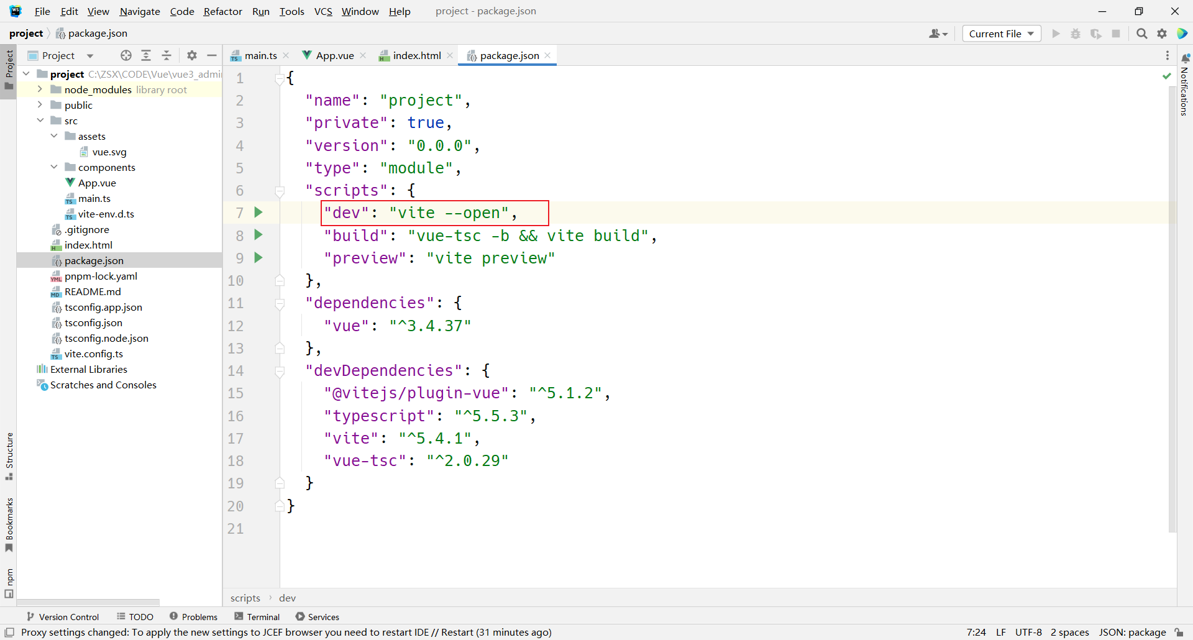Open the user account icon dropdown
The height and width of the screenshot is (640, 1193).
tap(938, 34)
